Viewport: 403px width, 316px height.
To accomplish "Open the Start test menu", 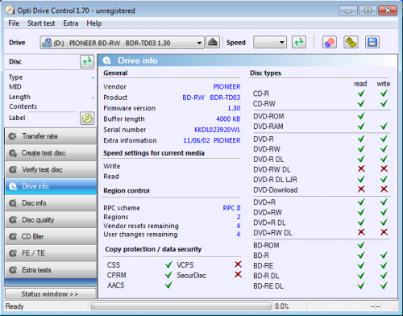I will coord(41,23).
